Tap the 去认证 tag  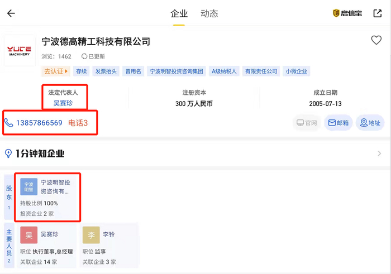coord(56,71)
